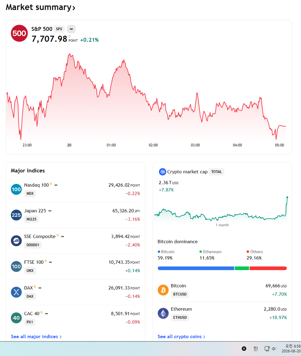Select the UKX ticker badge
Viewport: 301px width, 356px height.
30,270
